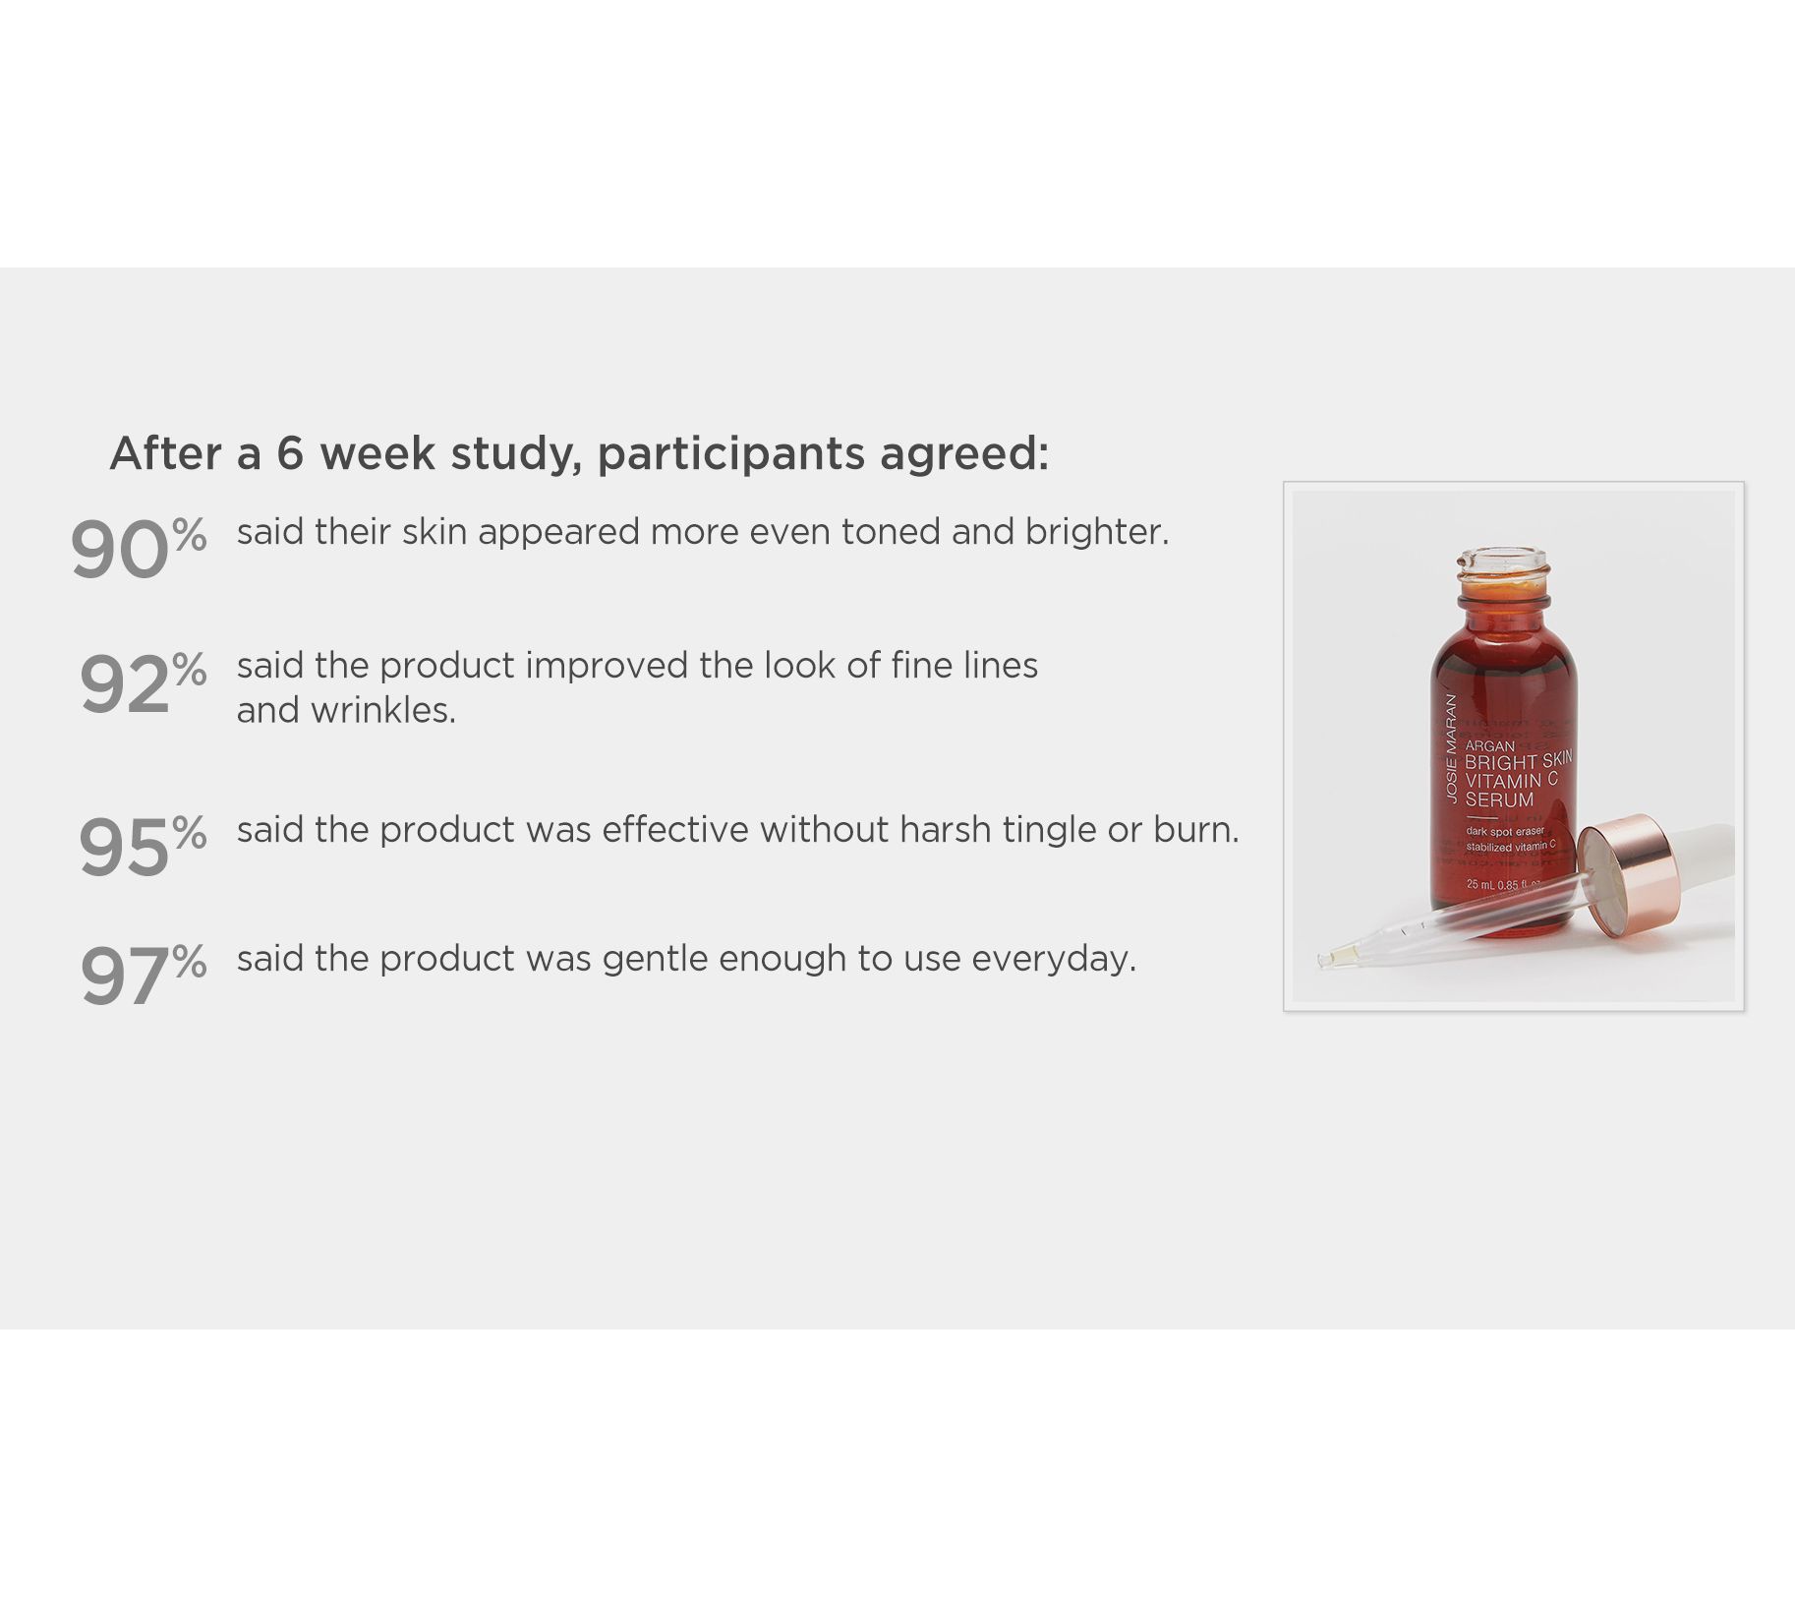Image resolution: width=1795 pixels, height=1597 pixels.
Task: Select the "fine lines and wrinkles" statement
Action: [x=636, y=686]
